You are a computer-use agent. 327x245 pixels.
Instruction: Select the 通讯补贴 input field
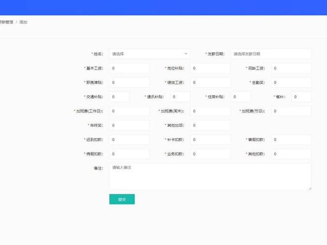pos(180,97)
